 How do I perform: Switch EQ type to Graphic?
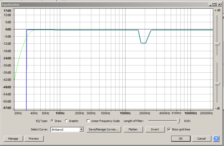click(x=66, y=121)
